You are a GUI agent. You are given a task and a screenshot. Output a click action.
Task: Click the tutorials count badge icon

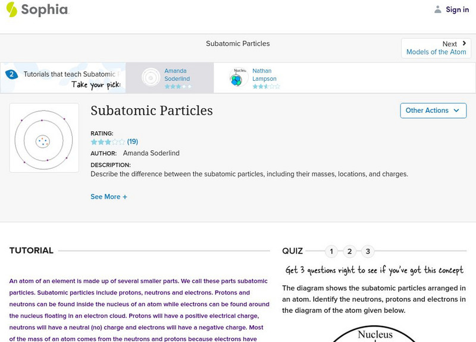coord(11,74)
